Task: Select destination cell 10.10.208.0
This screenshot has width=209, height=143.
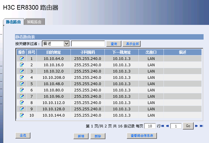Action: click(54, 77)
